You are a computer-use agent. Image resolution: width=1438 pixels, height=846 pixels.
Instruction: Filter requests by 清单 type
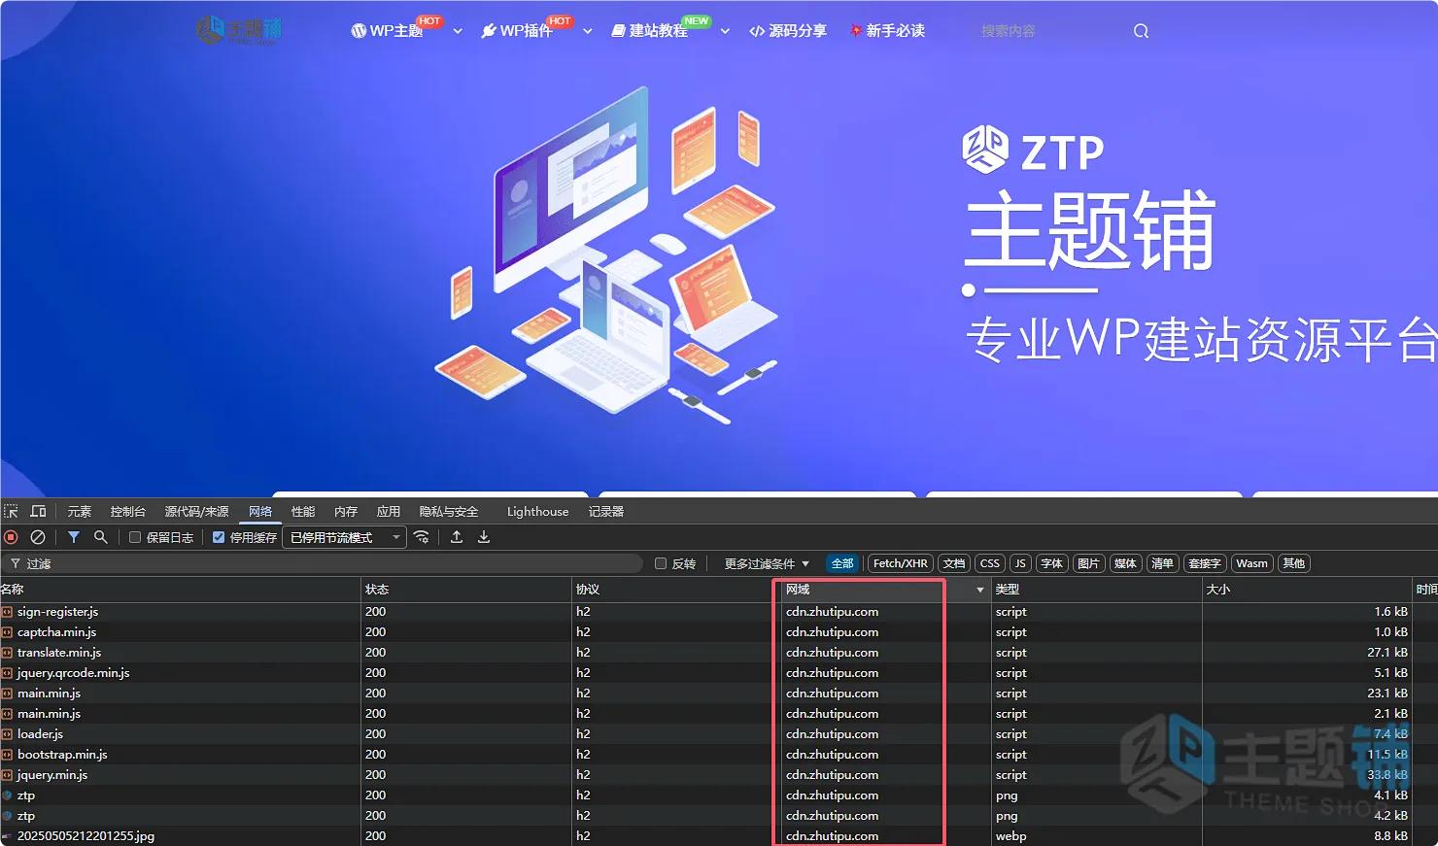point(1162,563)
